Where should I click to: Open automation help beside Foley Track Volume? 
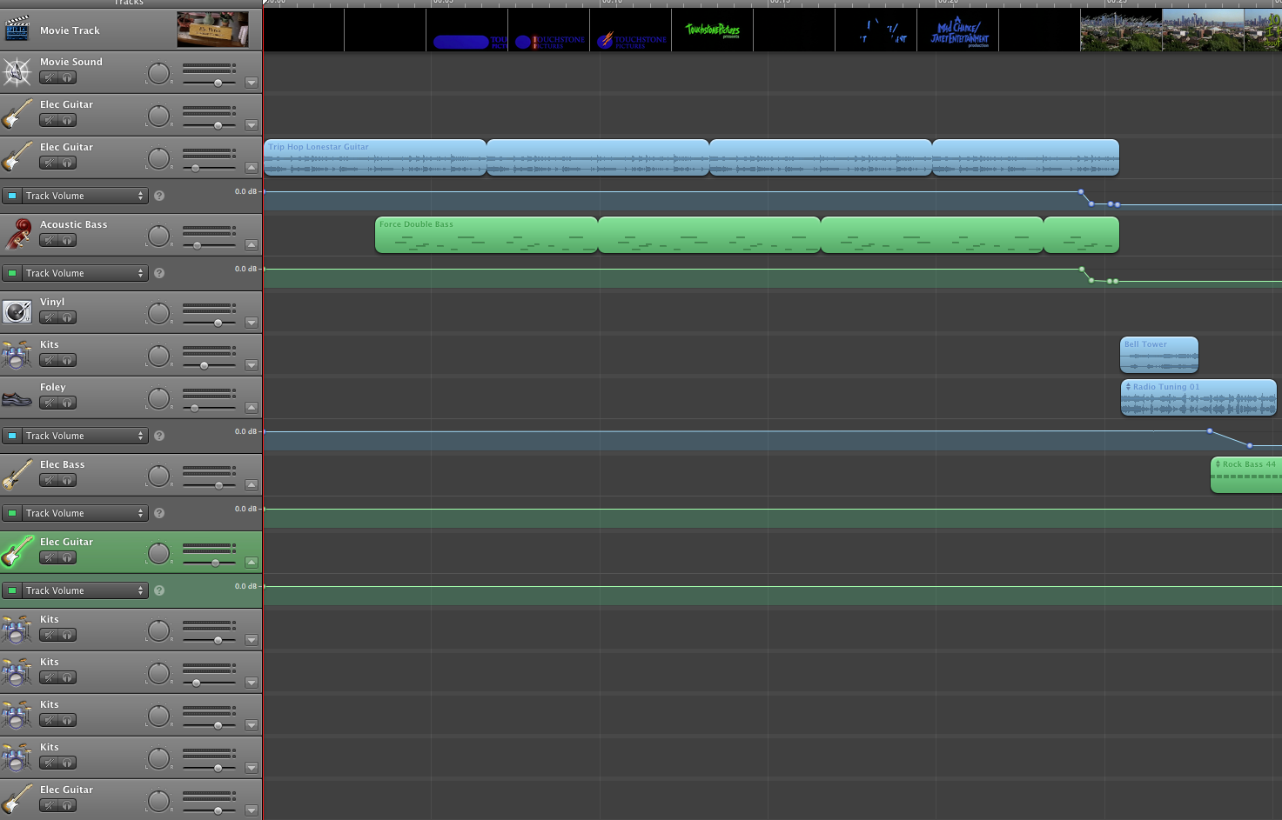(x=159, y=436)
